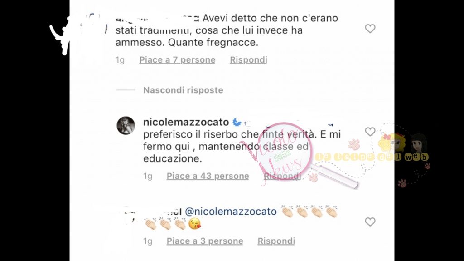This screenshot has height=261, width=464.
Task: Click Rispondi under nicolemazzocato's reply
Action: [x=282, y=176]
